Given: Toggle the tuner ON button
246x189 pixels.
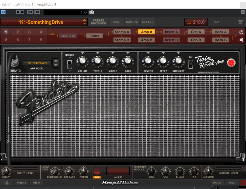Looking at the screenshot, I should (x=97, y=177).
